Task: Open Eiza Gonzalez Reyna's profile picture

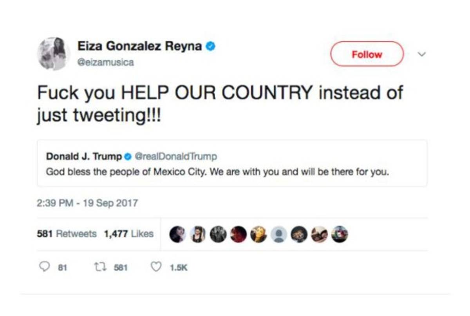Action: (x=53, y=54)
